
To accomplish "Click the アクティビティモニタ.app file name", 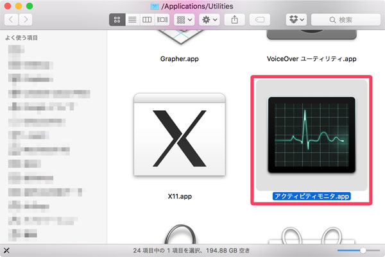I will click(x=312, y=196).
